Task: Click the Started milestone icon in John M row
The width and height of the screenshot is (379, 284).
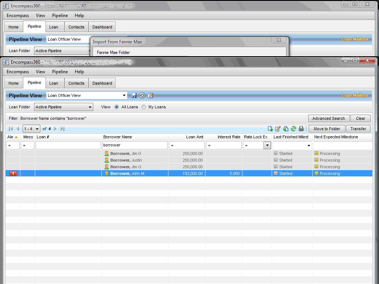Action: pos(276,173)
